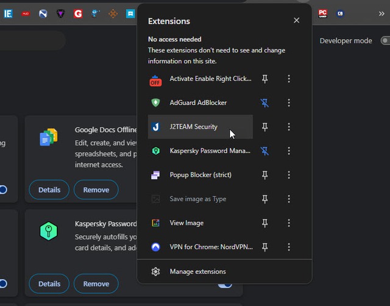Viewport: 390px width, 306px height.
Task: Pin Popup Blocker (strict) extension
Action: click(x=264, y=175)
